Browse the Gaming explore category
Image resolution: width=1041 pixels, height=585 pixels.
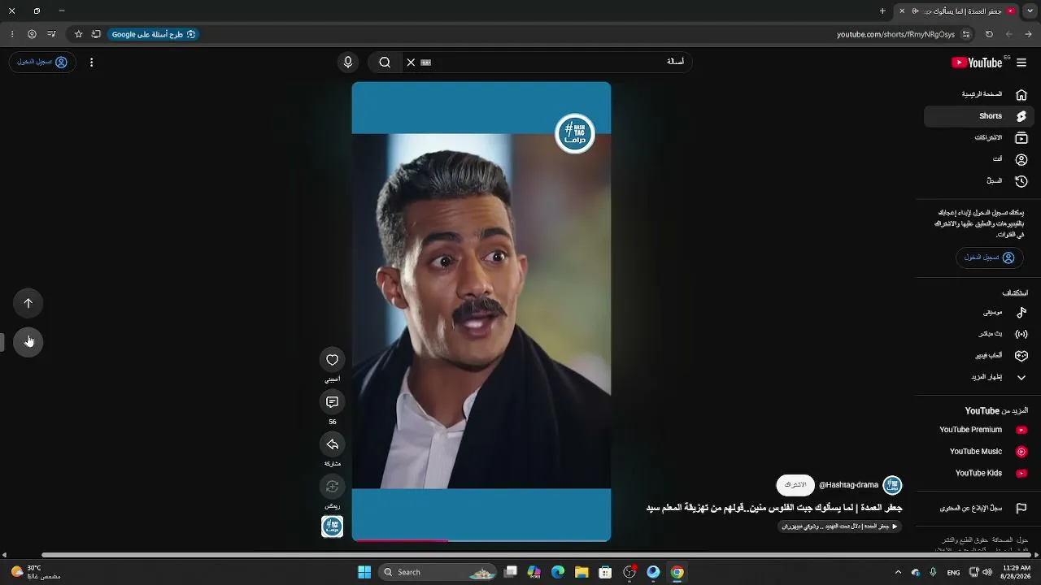click(979, 356)
